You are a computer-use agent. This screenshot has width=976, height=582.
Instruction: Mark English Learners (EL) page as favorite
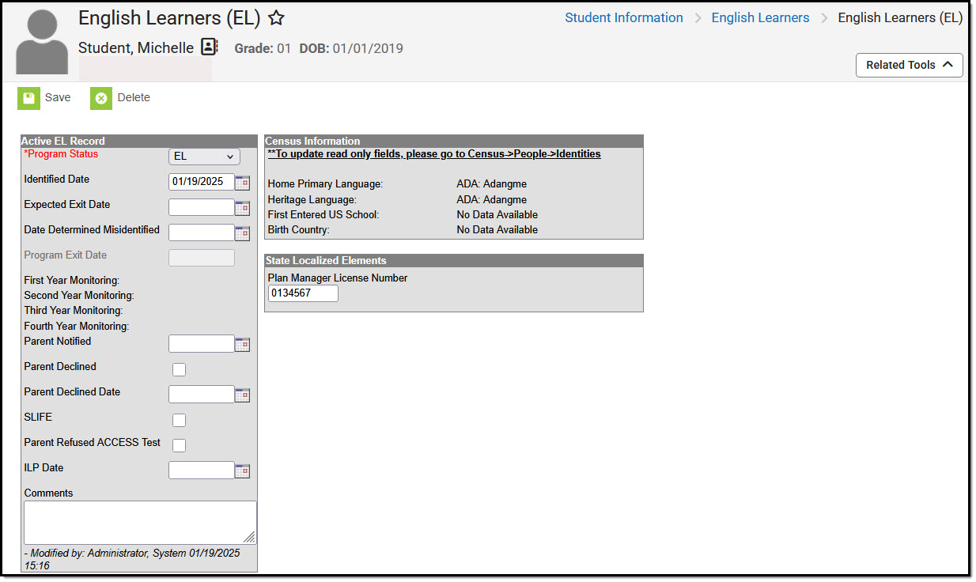pos(274,17)
